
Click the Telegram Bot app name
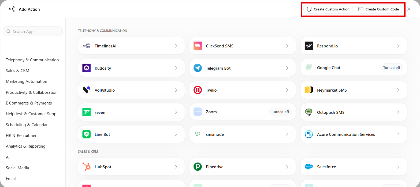[x=218, y=68]
